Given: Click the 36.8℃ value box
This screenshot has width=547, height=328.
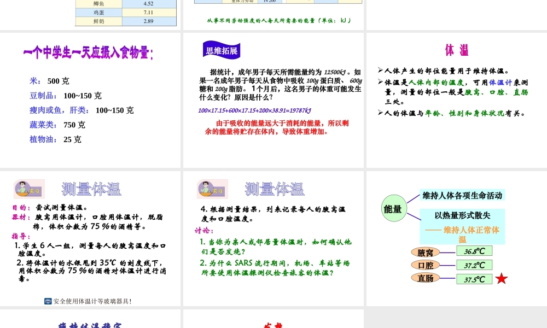Looking at the screenshot, I should pyautogui.click(x=474, y=251).
